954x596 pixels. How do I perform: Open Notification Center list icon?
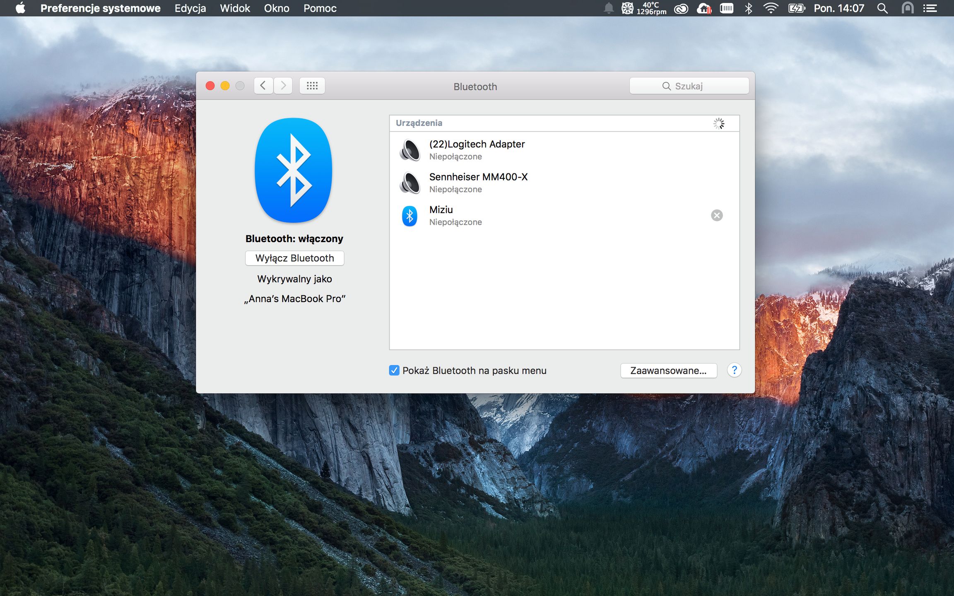(930, 8)
